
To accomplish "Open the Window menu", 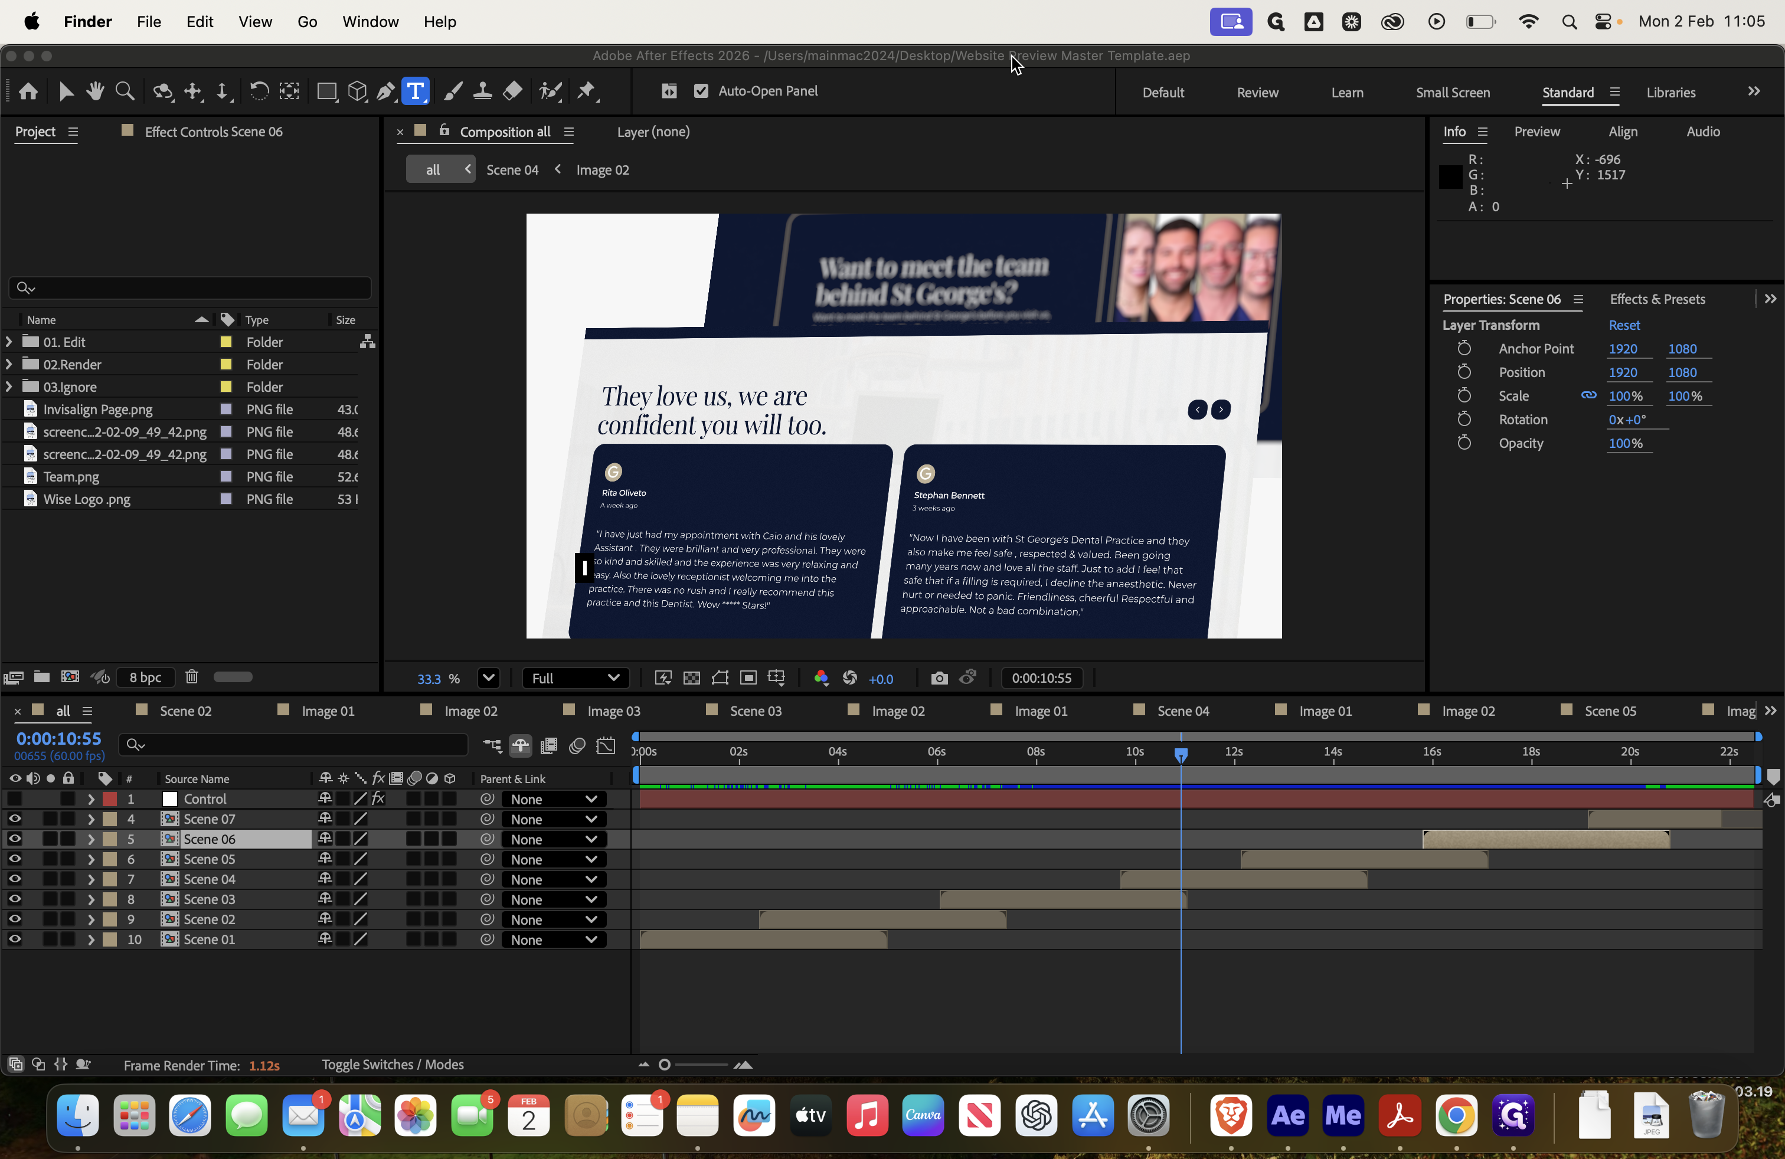I will click(370, 22).
